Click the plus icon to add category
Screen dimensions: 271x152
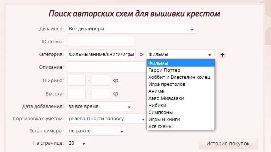[x=222, y=55]
